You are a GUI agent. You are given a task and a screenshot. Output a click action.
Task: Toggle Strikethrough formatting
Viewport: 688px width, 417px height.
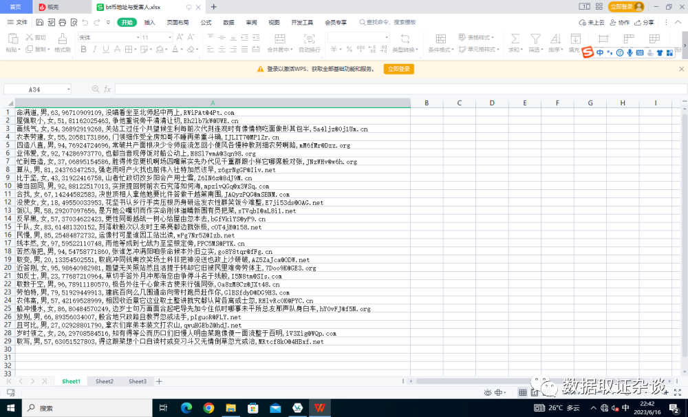click(x=117, y=49)
